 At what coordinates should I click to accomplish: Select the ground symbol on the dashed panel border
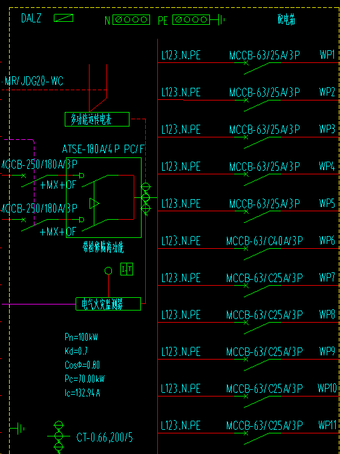pos(18,428)
